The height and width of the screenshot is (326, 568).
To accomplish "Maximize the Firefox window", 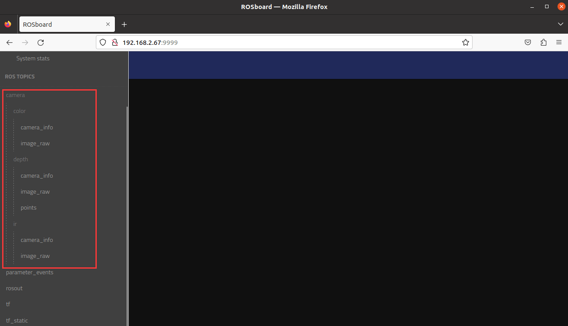I will coord(547,6).
